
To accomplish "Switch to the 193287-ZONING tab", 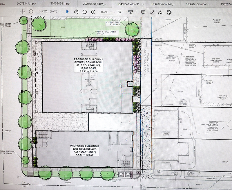I will click(164, 4).
